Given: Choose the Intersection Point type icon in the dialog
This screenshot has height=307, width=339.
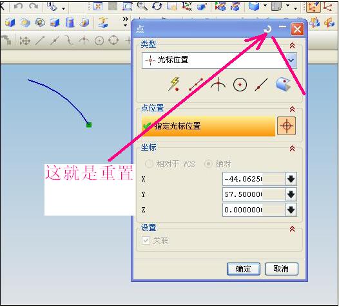Looking at the screenshot, I should tap(218, 84).
